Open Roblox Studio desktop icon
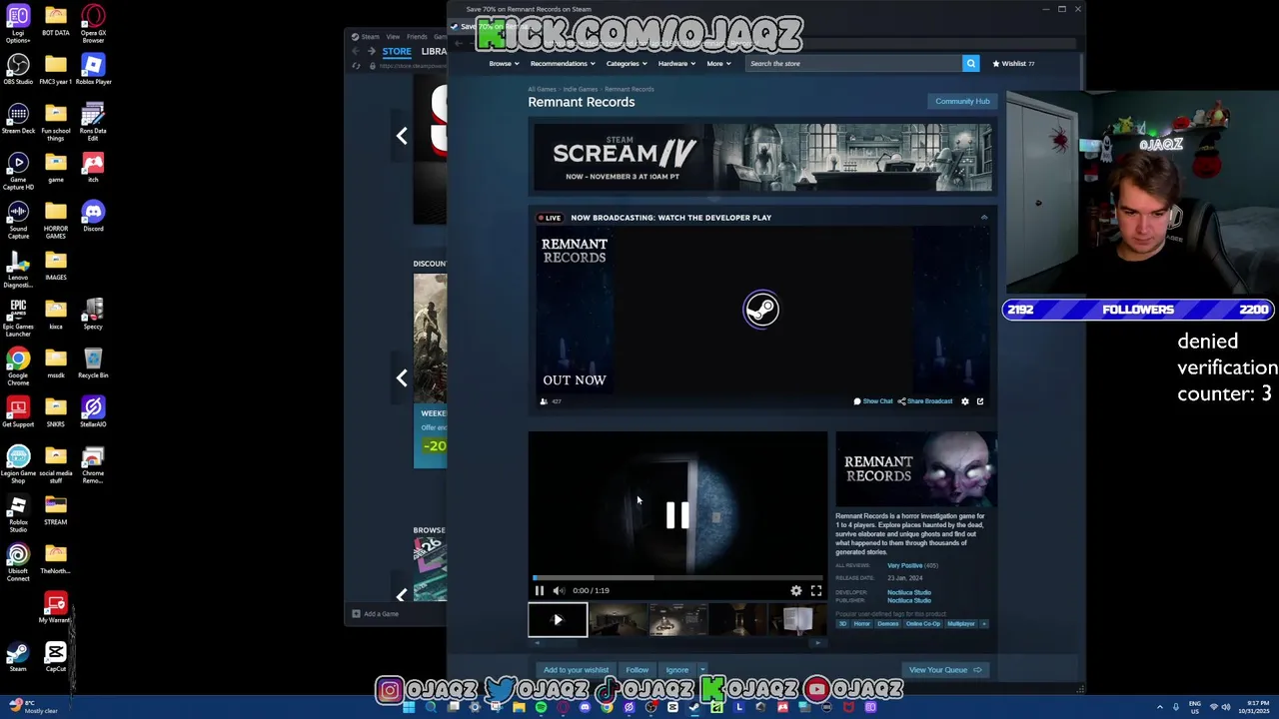 [x=18, y=513]
